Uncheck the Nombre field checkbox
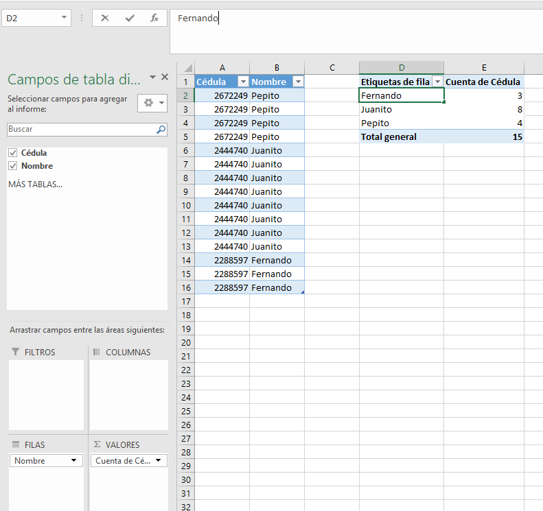 tap(13, 166)
